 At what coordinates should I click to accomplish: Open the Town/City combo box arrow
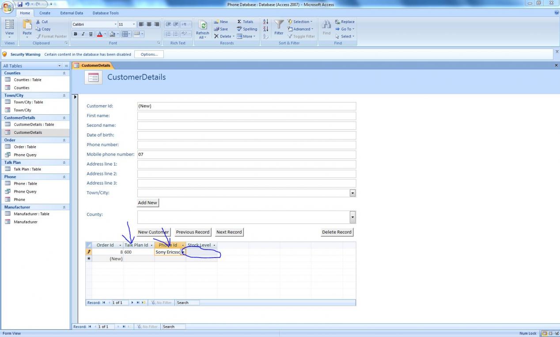pyautogui.click(x=352, y=193)
